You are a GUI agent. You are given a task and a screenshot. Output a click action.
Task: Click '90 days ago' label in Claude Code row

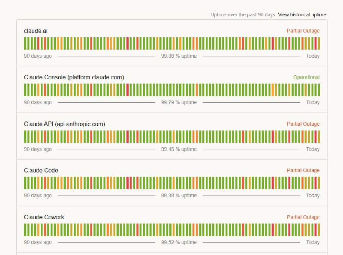click(x=38, y=196)
